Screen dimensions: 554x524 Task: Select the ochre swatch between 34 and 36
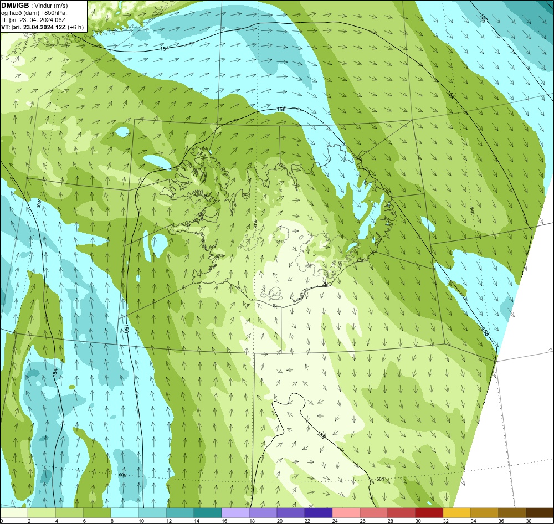[x=484, y=513]
